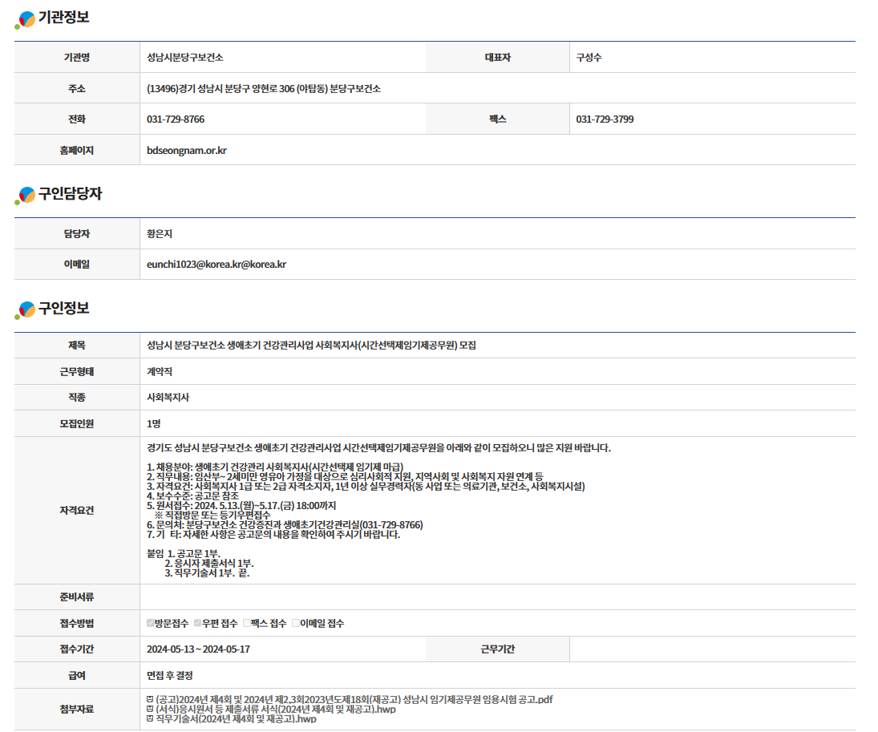Viewport: 878px width, 732px height.
Task: Tick the 팩스 접수 checkbox
Action: click(x=246, y=623)
